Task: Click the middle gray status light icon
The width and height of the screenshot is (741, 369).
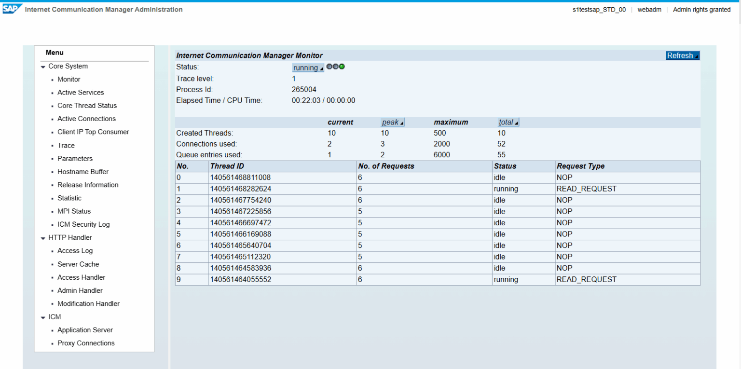Action: coord(335,67)
